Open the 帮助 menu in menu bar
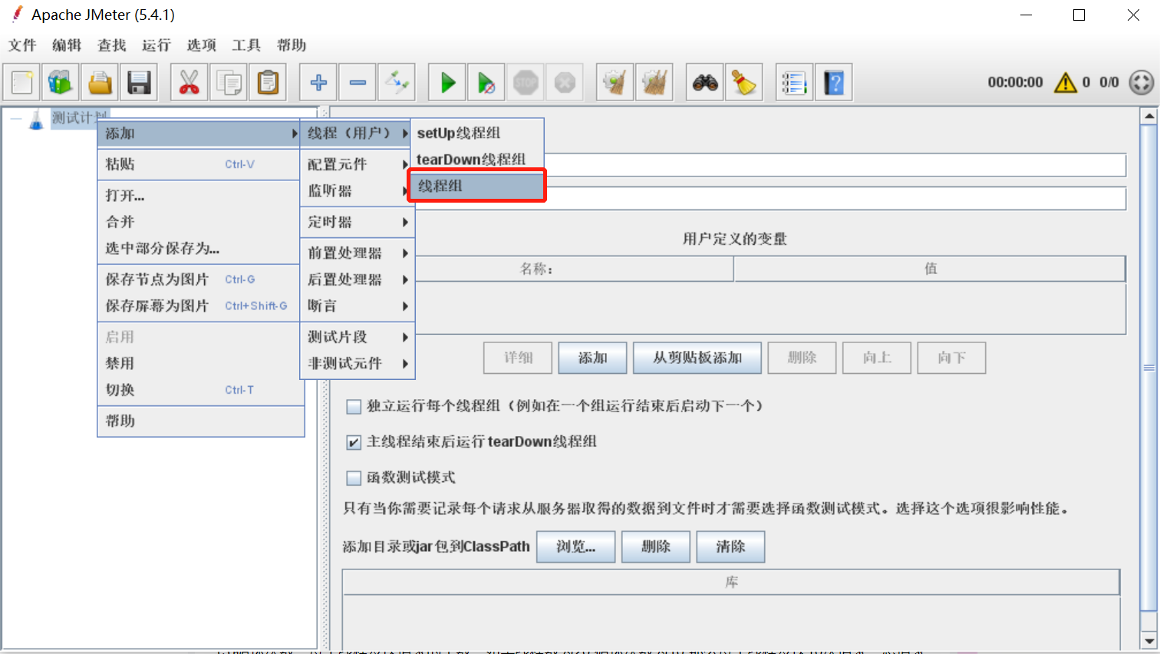1160x654 pixels. click(x=292, y=45)
